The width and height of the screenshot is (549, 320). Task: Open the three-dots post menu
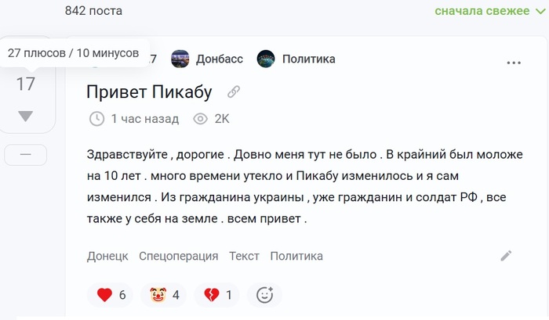coord(514,63)
